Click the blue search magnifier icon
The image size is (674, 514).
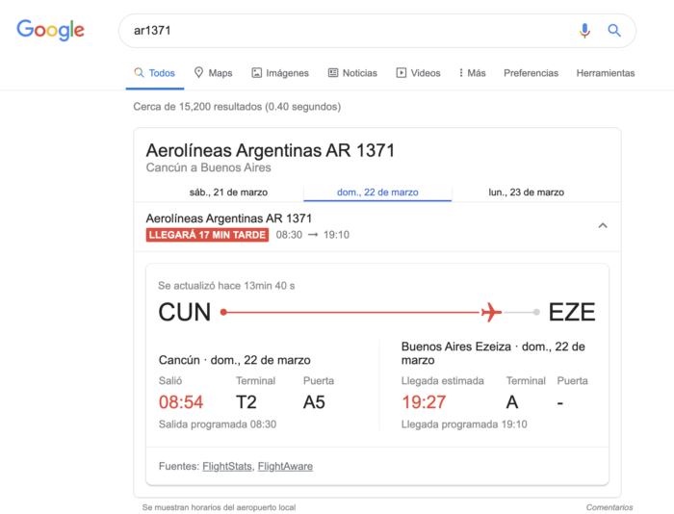tap(614, 31)
